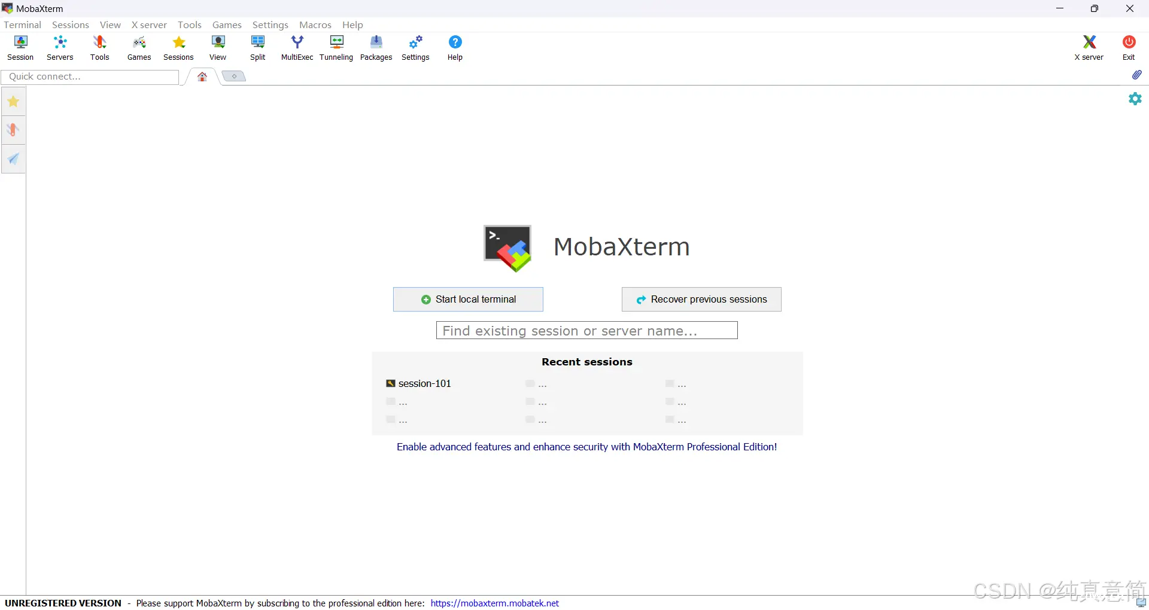Click the red Exit power icon
This screenshot has width=1149, height=610.
tap(1129, 48)
